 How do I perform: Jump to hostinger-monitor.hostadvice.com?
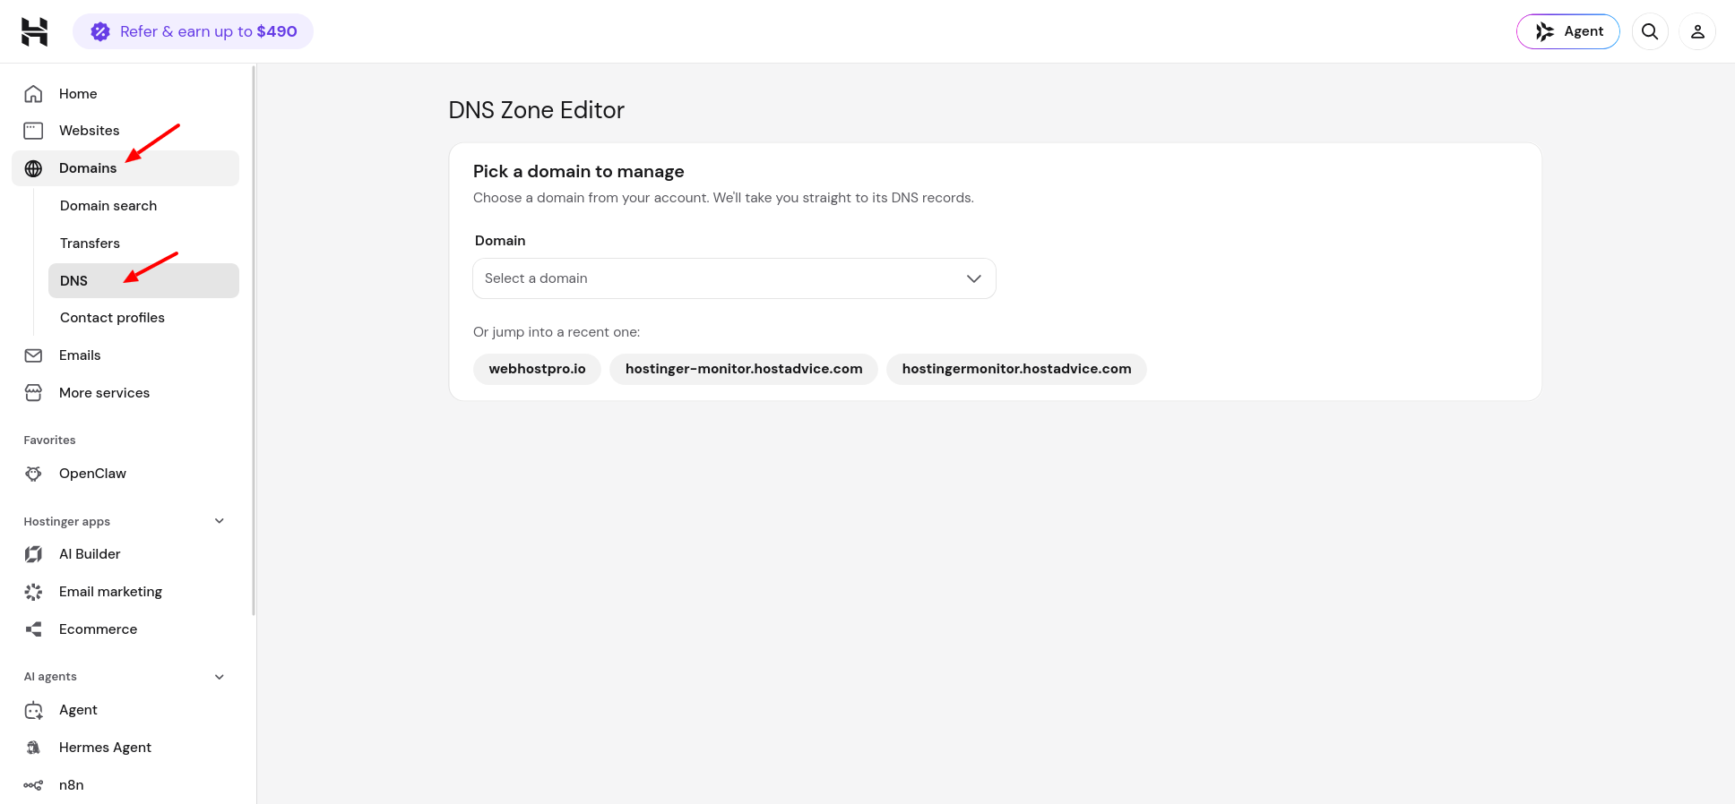[744, 369]
